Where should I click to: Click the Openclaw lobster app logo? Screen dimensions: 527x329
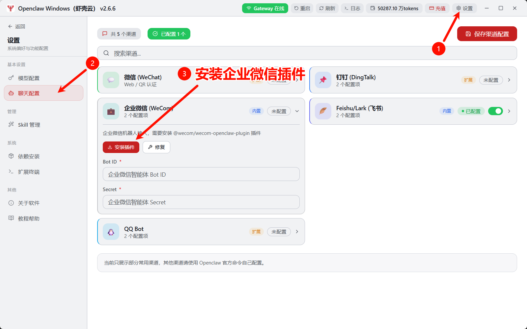[11, 8]
